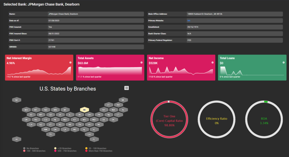
Task: Click the '100 - 500 Branches' legend swatch
Action: [24, 151]
